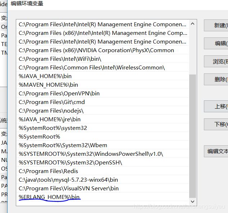Screen dimensions: 228x213
Task: Click the vertical scrollbar thumb
Action: pos(192,136)
